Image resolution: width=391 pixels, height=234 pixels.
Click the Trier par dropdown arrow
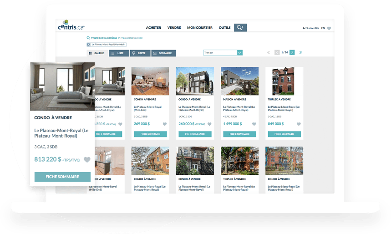[x=239, y=53]
